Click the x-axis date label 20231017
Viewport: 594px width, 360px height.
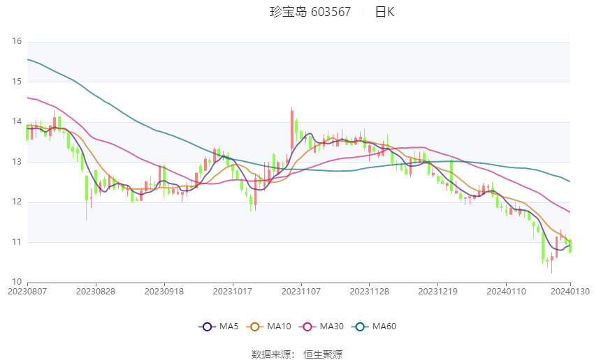pos(233,292)
